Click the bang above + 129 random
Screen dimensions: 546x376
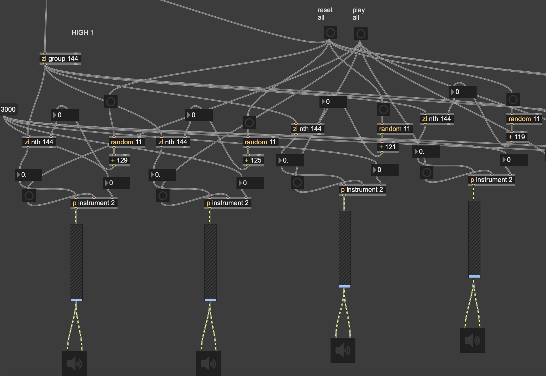point(111,102)
